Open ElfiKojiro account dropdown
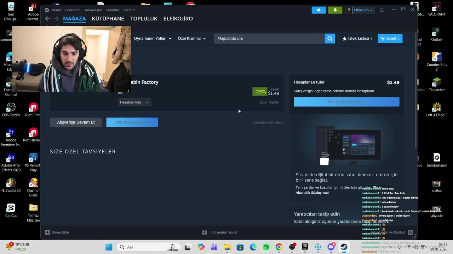The image size is (453, 254). coord(363,10)
